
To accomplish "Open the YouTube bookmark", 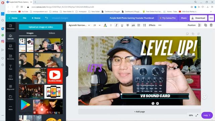I will pos(23,11).
